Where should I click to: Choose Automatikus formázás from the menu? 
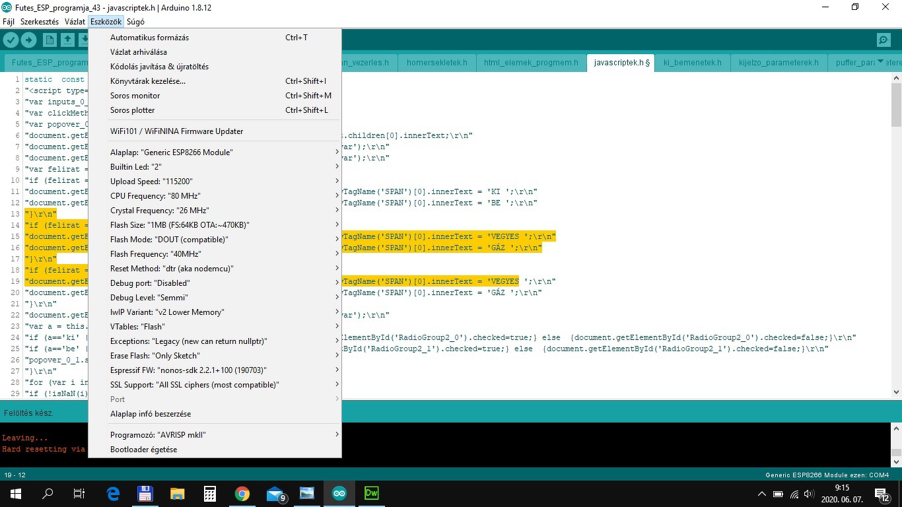click(215, 38)
